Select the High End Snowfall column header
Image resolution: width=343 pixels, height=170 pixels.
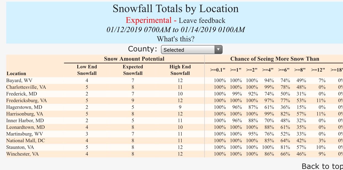click(x=180, y=70)
